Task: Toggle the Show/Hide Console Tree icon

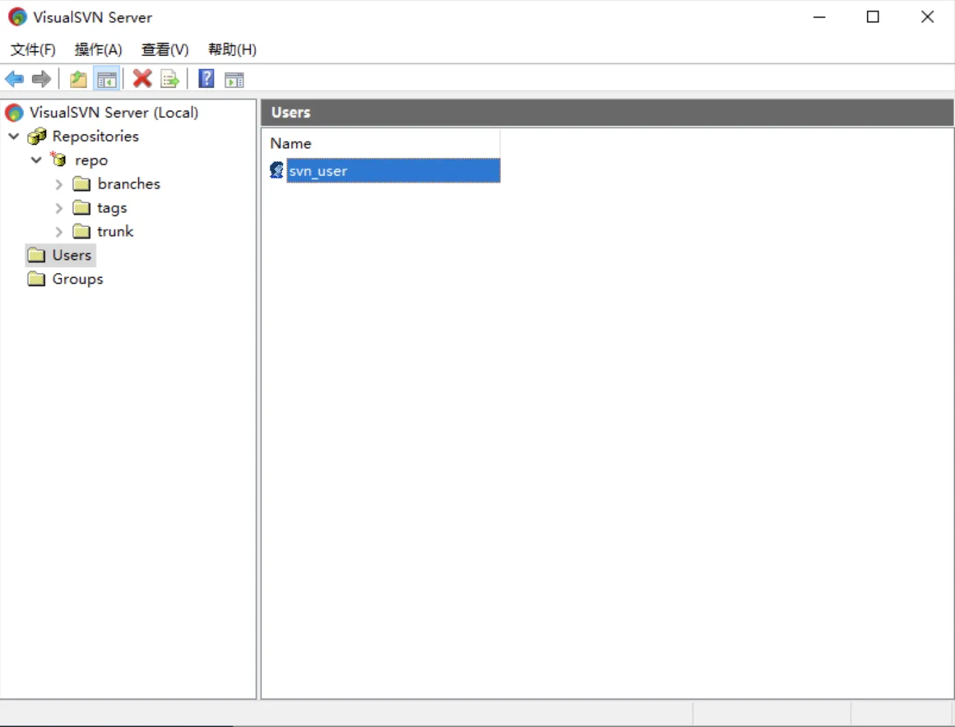Action: coord(107,79)
